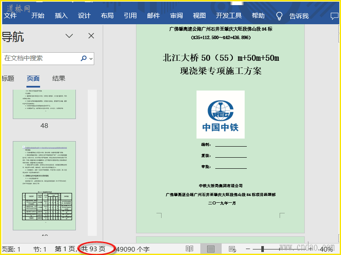
Task: Select the 页面 tab in navigation pane
Action: pos(33,78)
